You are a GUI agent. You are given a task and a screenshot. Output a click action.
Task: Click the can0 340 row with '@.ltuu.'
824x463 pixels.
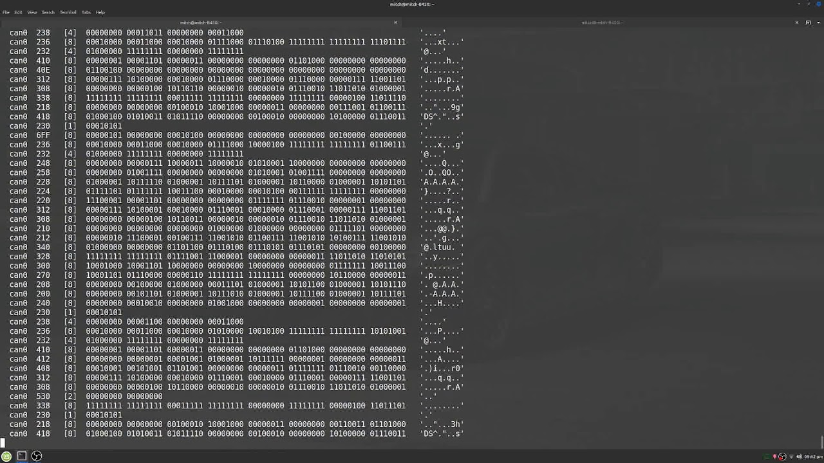point(236,247)
